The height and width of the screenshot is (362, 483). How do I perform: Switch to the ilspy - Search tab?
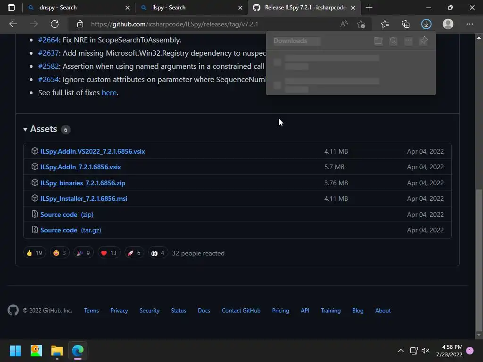[191, 8]
